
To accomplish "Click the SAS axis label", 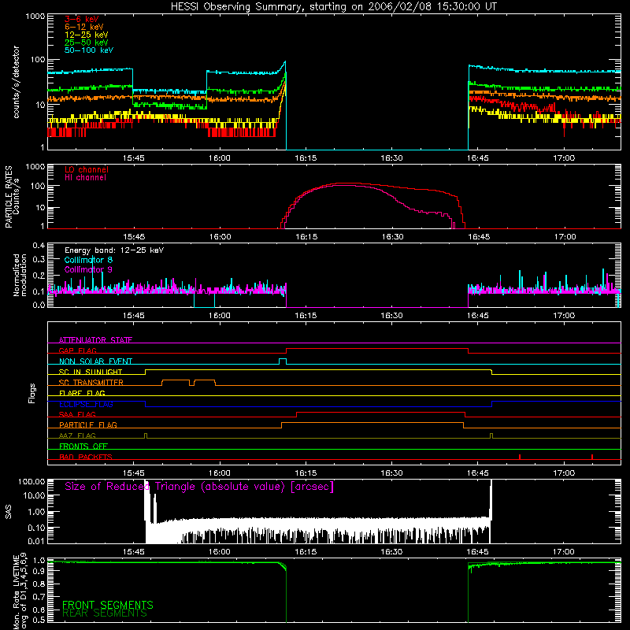I will click(x=8, y=511).
